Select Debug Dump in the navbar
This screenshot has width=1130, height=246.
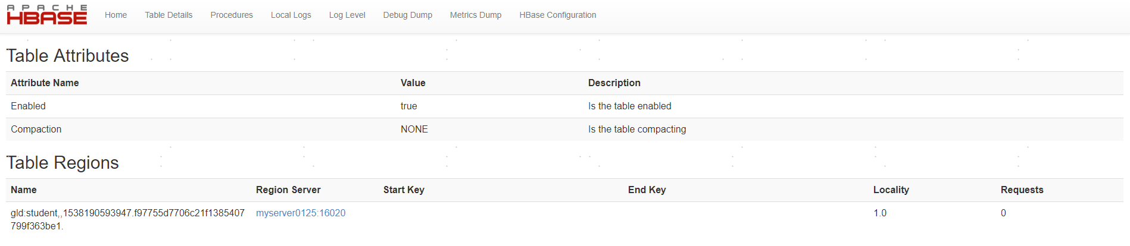pos(407,15)
